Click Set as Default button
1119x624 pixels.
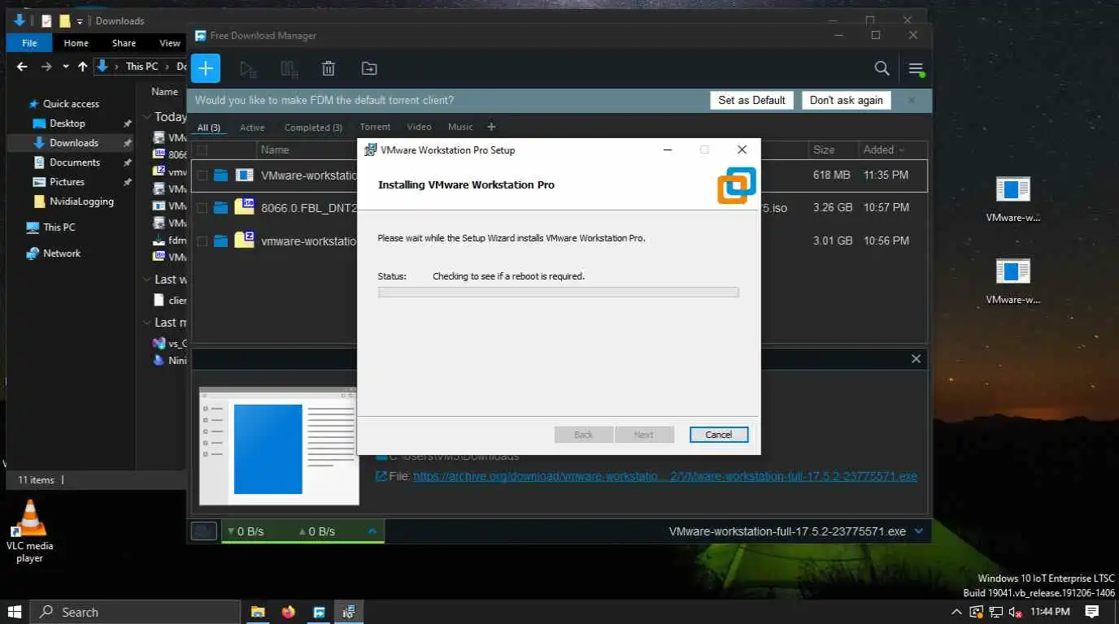point(751,100)
